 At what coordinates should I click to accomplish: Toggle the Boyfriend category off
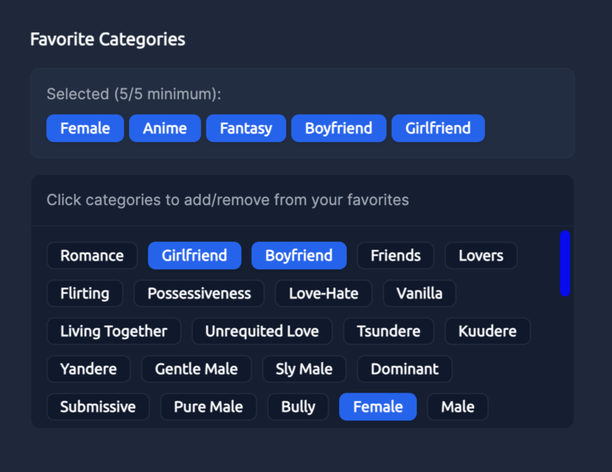coord(298,255)
